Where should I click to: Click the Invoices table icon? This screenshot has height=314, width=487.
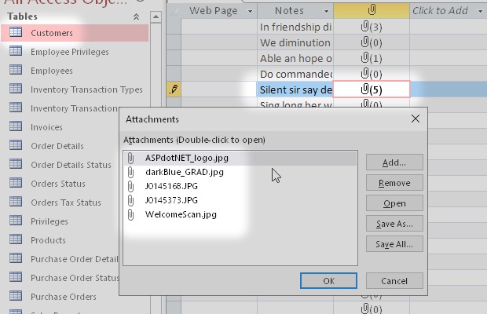point(15,127)
